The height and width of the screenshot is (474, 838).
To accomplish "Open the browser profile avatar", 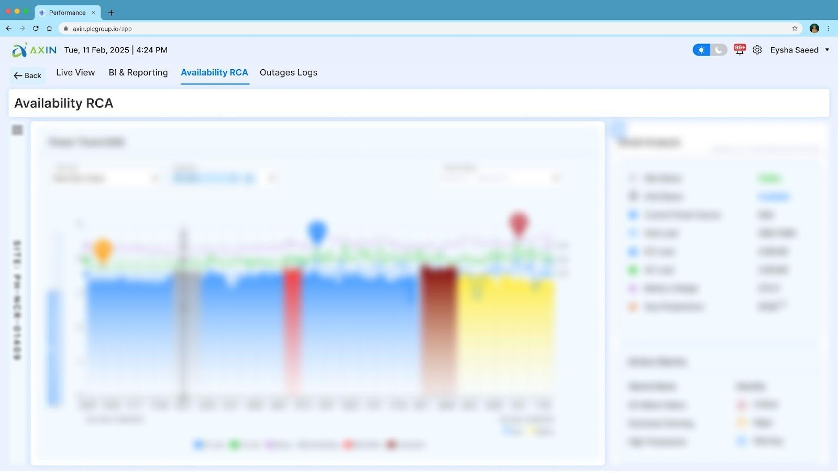I will (814, 29).
